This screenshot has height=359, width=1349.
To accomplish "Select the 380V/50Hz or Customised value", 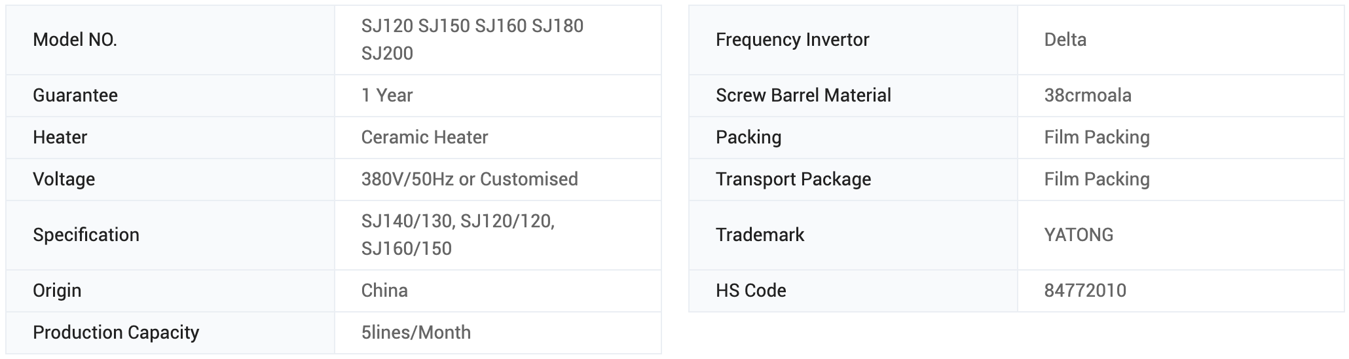I will click(470, 179).
